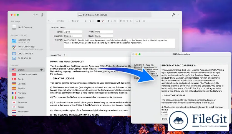Click the Prompt text area
Image resolution: width=232 pixels, height=134 pixels.
click(119, 43)
